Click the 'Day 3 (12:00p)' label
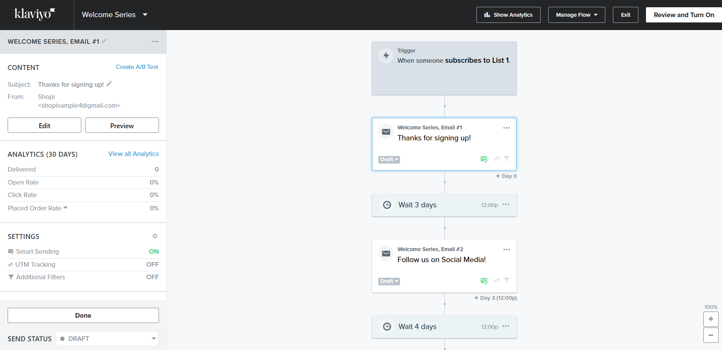Screen dimensions: 722x350 click(x=496, y=298)
